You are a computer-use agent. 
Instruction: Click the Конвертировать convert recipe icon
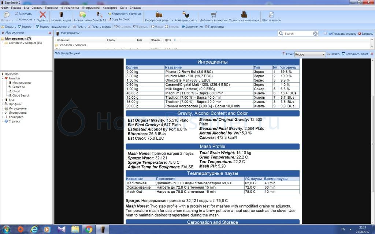pyautogui.click(x=186, y=16)
